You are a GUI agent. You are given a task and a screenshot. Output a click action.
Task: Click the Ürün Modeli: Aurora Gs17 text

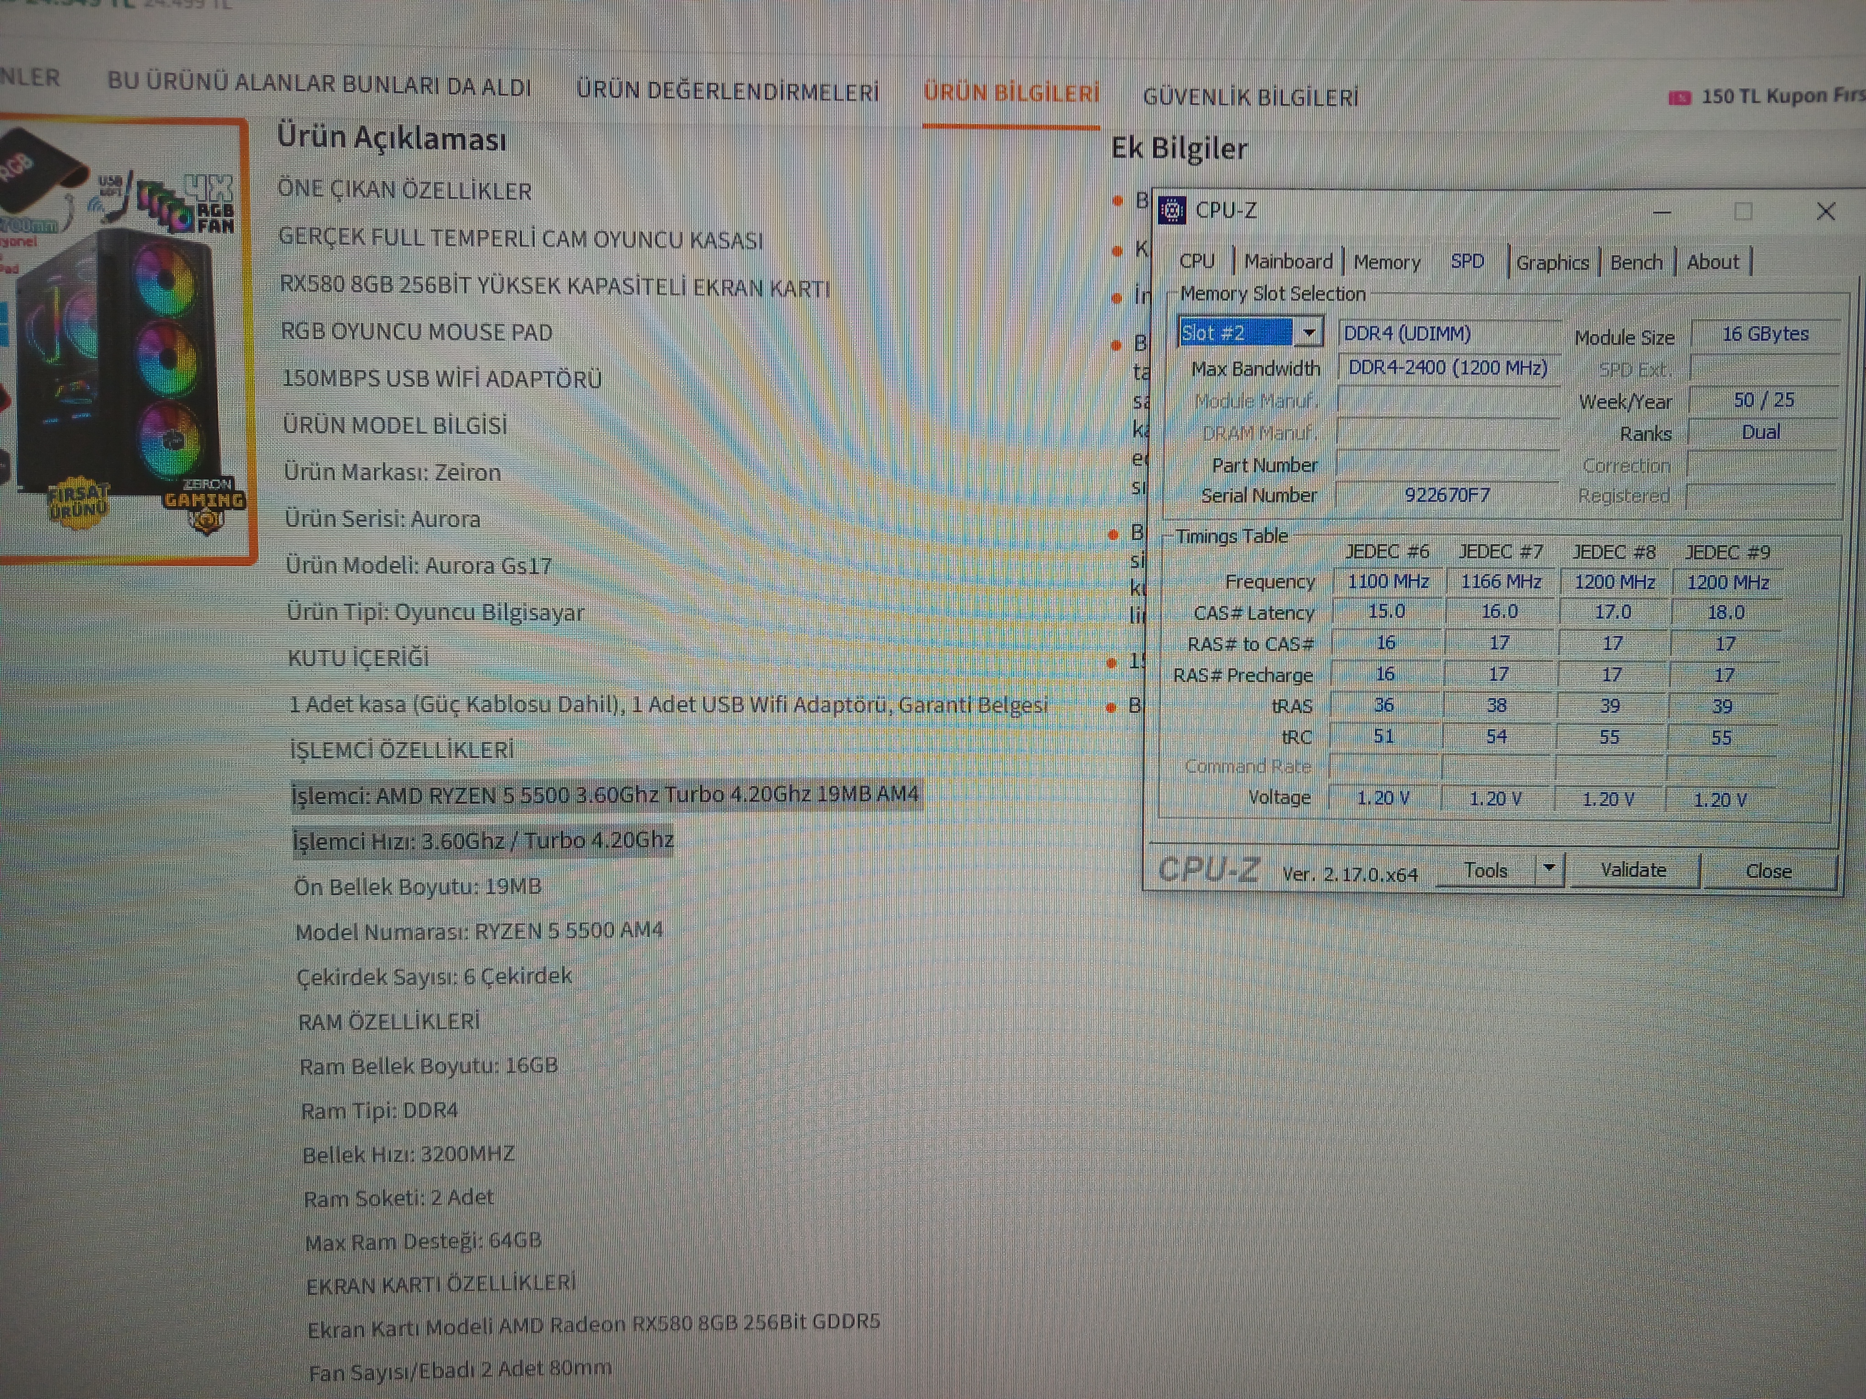point(419,565)
